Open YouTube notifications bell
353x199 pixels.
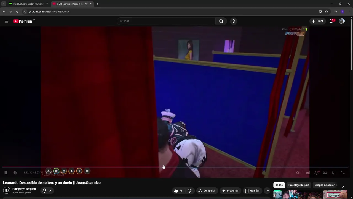331,21
